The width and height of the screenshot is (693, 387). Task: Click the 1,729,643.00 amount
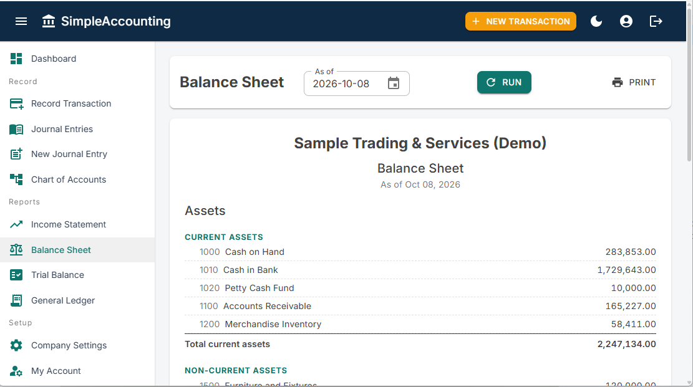click(x=627, y=270)
